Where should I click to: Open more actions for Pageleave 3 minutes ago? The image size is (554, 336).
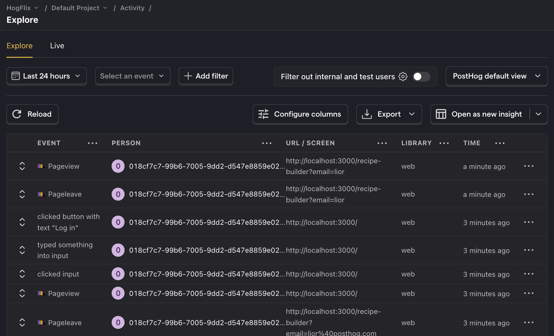tap(529, 322)
